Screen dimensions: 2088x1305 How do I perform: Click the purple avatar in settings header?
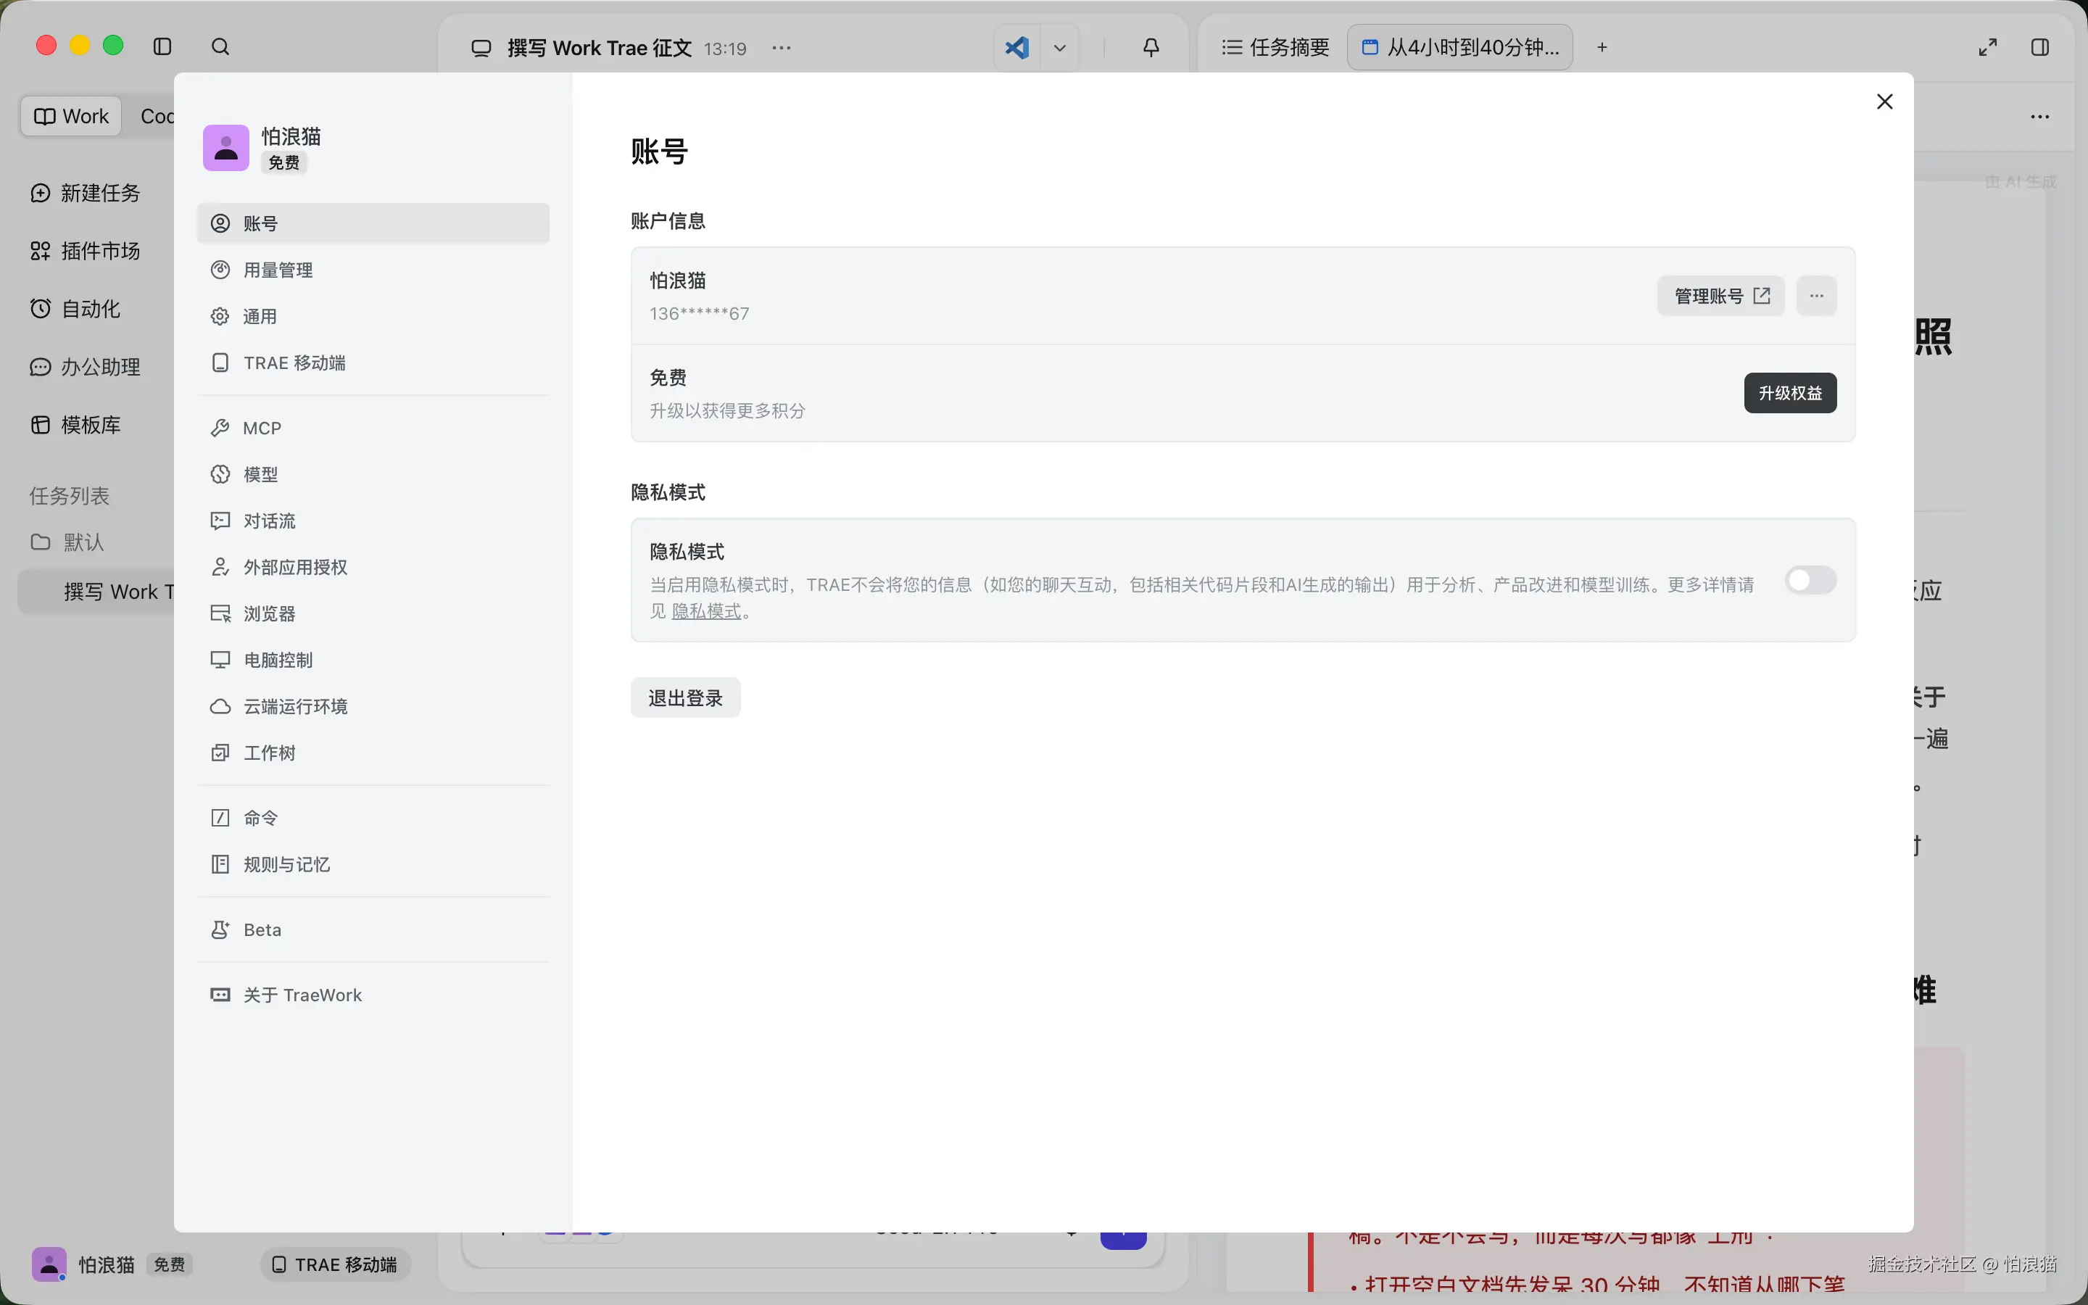[x=226, y=148]
